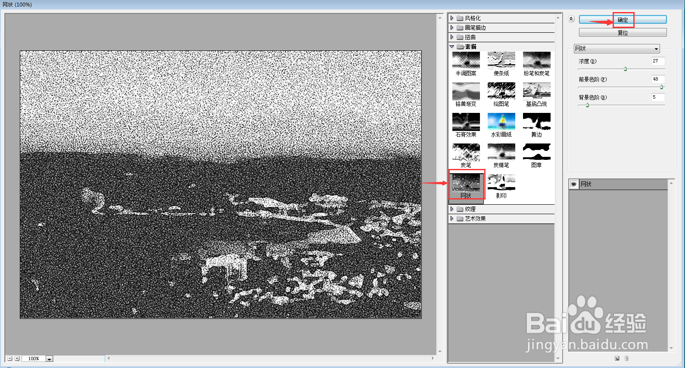
Task: Click the preview vertical scrollbar down arrow
Action: pos(440,352)
